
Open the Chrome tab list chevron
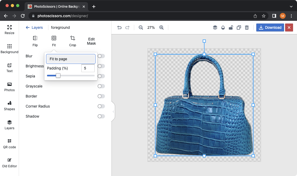click(x=291, y=7)
